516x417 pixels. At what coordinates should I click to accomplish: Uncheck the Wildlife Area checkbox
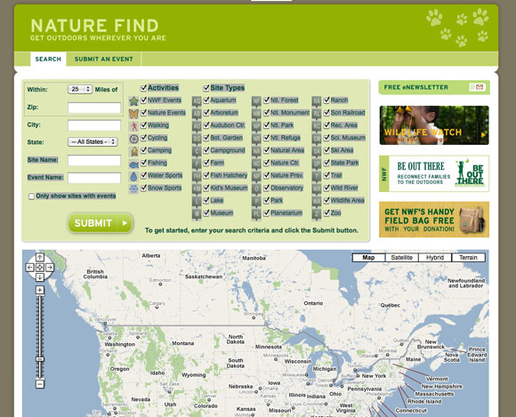(327, 200)
